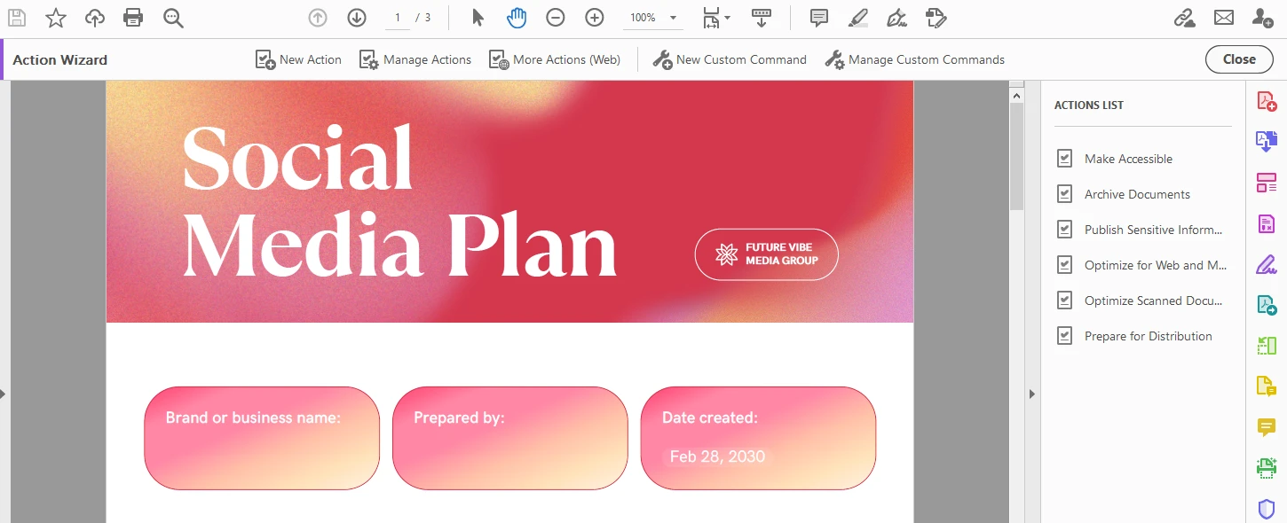
Task: Go to next page with down arrow
Action: point(357,18)
